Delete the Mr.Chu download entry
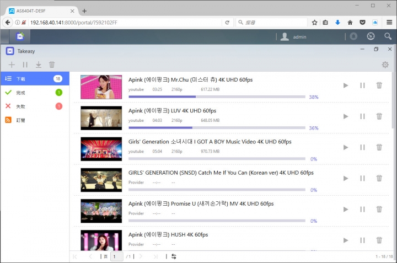The image size is (397, 263). coord(379,85)
